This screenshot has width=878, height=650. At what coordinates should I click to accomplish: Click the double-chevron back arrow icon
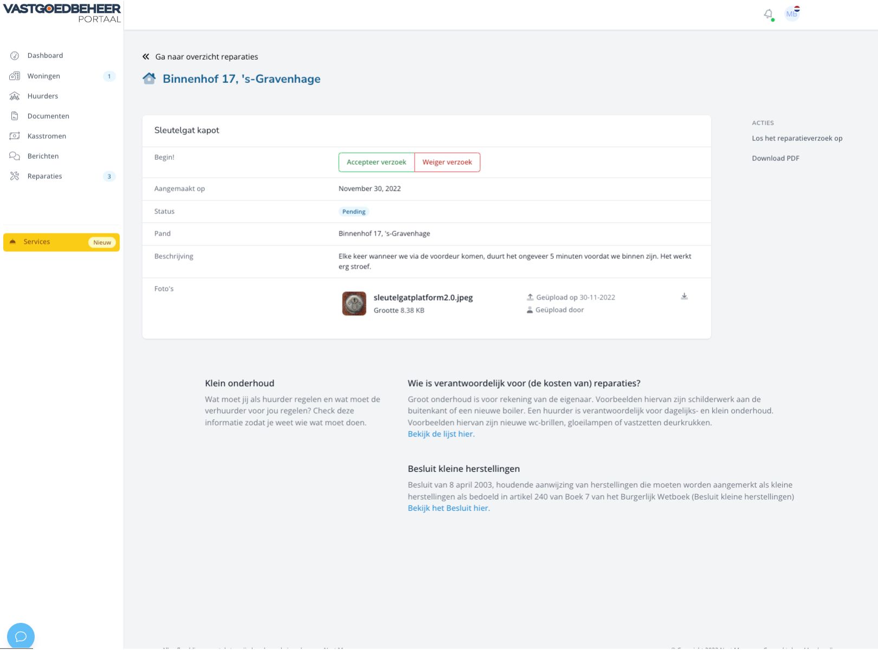146,57
